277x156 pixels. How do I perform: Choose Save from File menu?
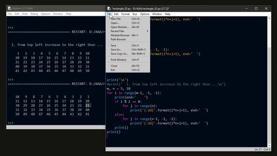(128, 45)
